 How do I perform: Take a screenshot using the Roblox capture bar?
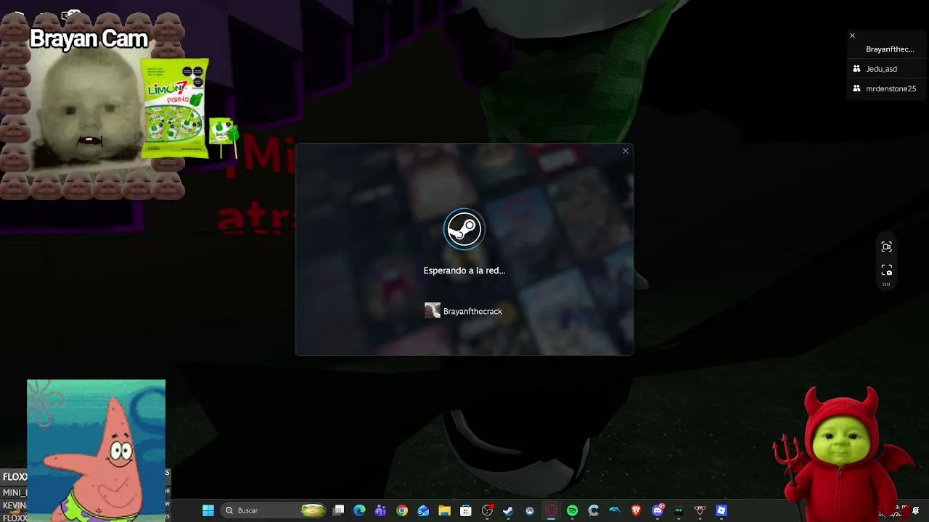tap(886, 270)
